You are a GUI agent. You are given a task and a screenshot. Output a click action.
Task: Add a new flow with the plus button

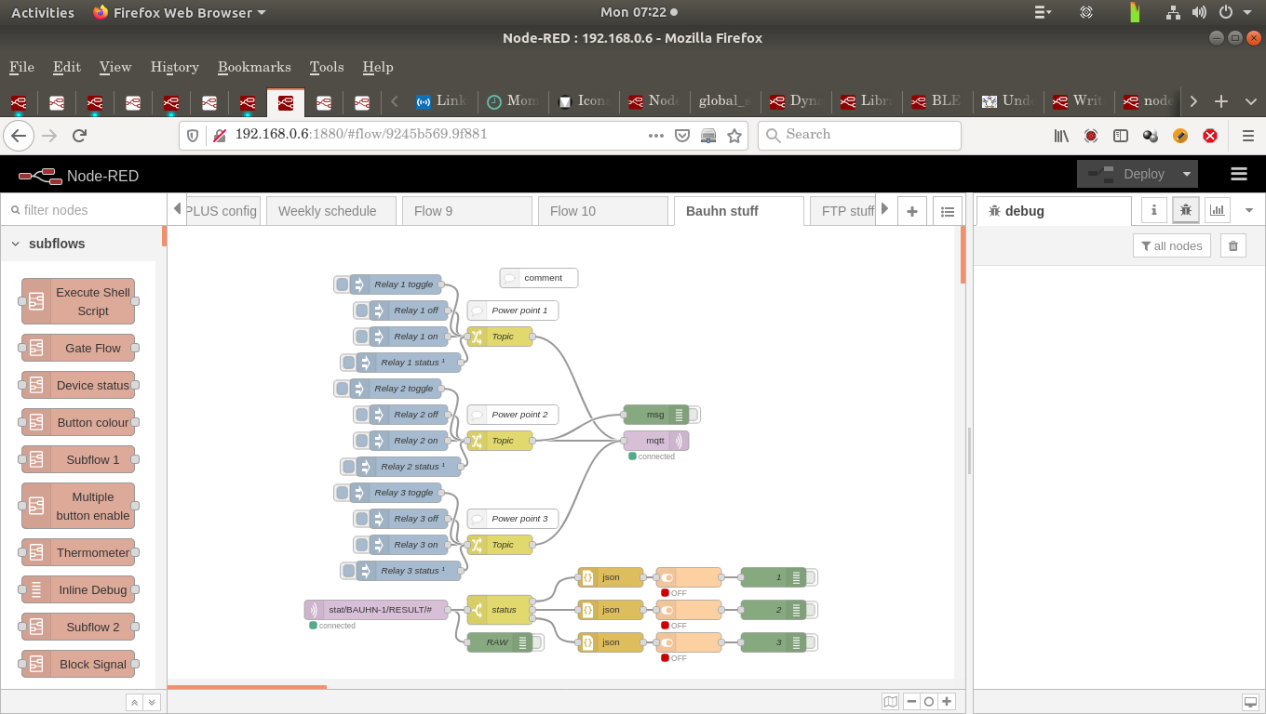click(912, 210)
